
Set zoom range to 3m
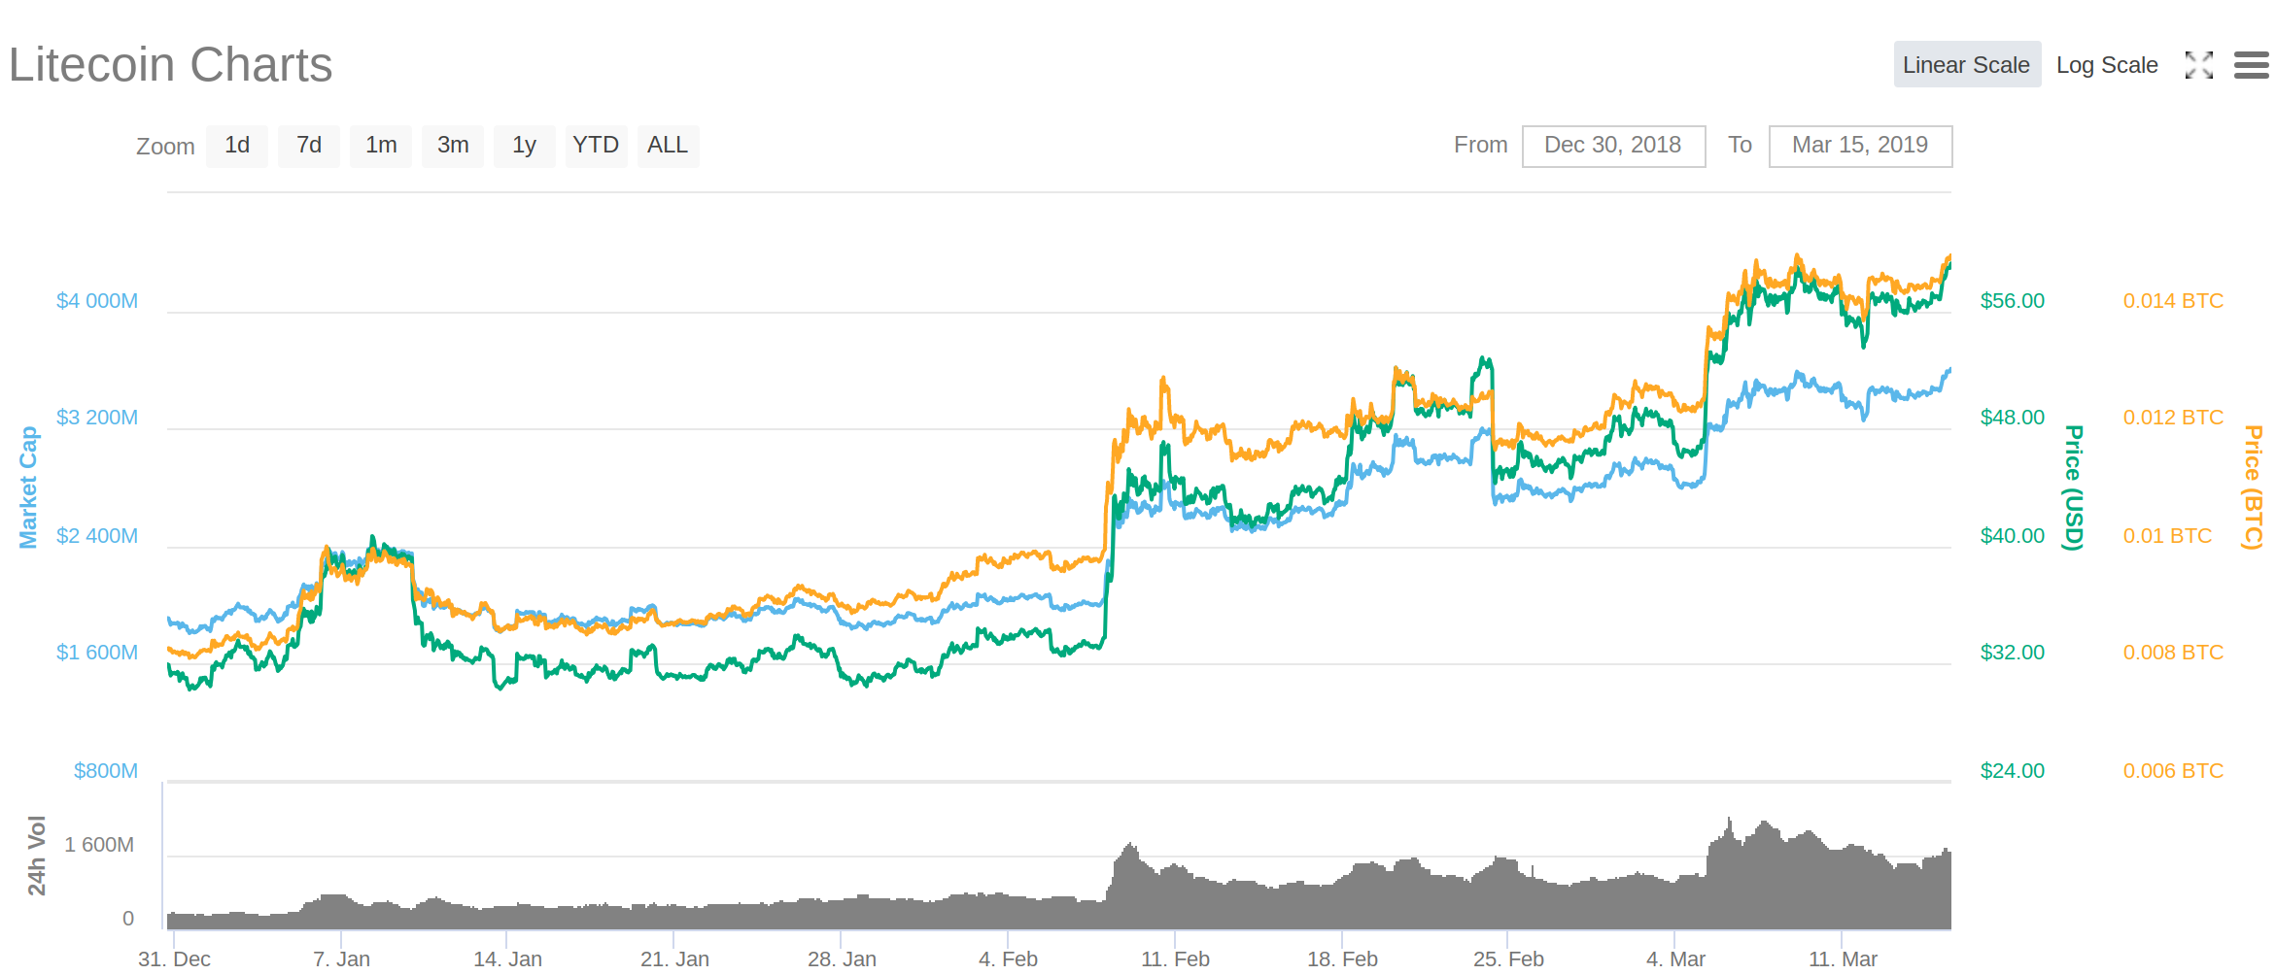[453, 146]
